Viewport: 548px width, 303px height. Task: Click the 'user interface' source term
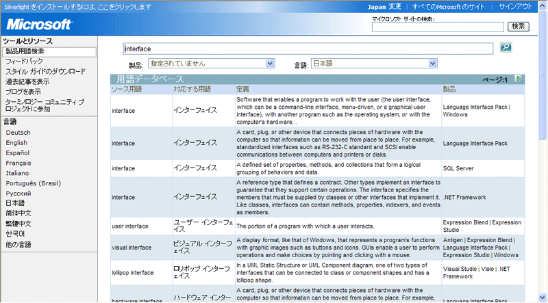coord(130,226)
